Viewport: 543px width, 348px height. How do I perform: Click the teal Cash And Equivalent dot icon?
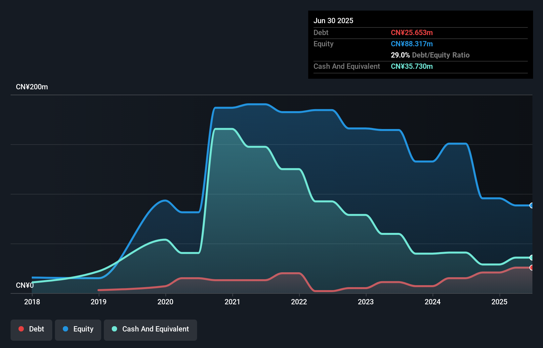tap(114, 329)
